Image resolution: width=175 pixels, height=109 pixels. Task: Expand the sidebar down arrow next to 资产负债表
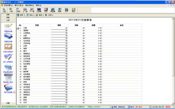click(14, 92)
